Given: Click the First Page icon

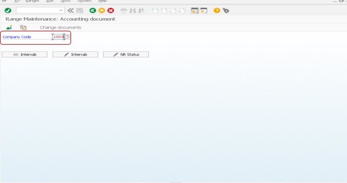Looking at the screenshot, I should (x=155, y=10).
